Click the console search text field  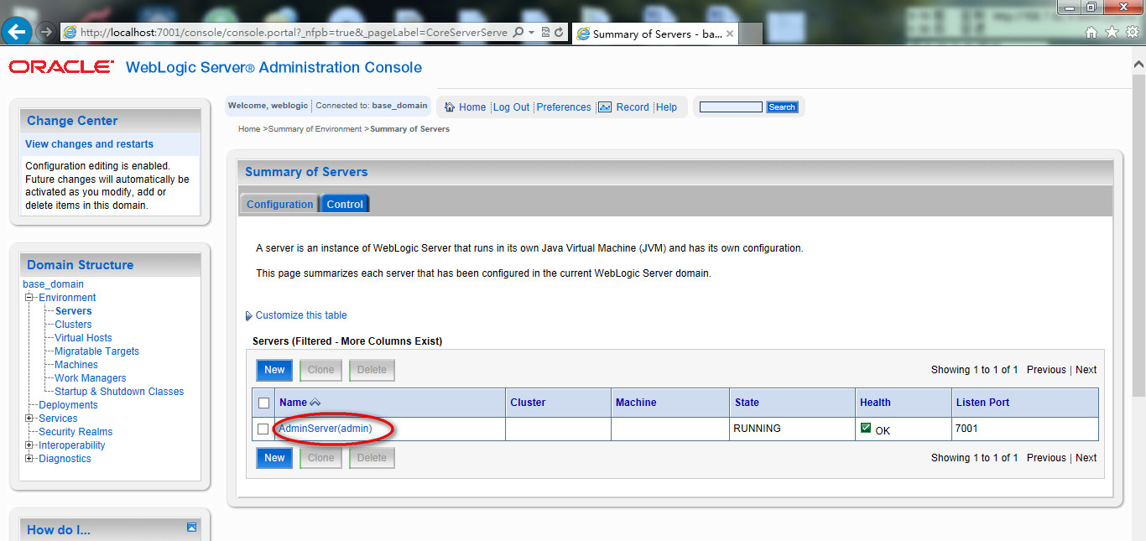click(x=731, y=107)
